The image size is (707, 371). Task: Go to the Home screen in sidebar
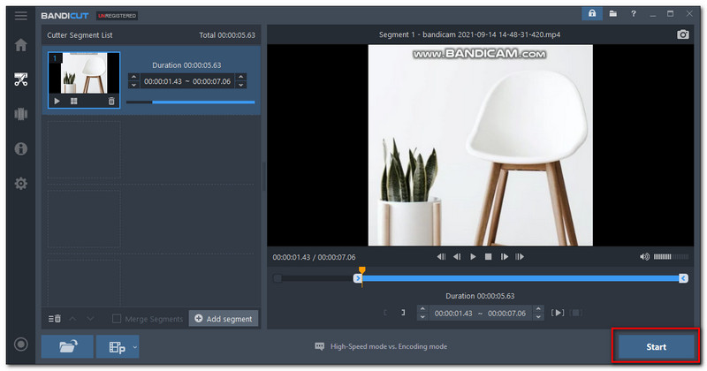20,45
